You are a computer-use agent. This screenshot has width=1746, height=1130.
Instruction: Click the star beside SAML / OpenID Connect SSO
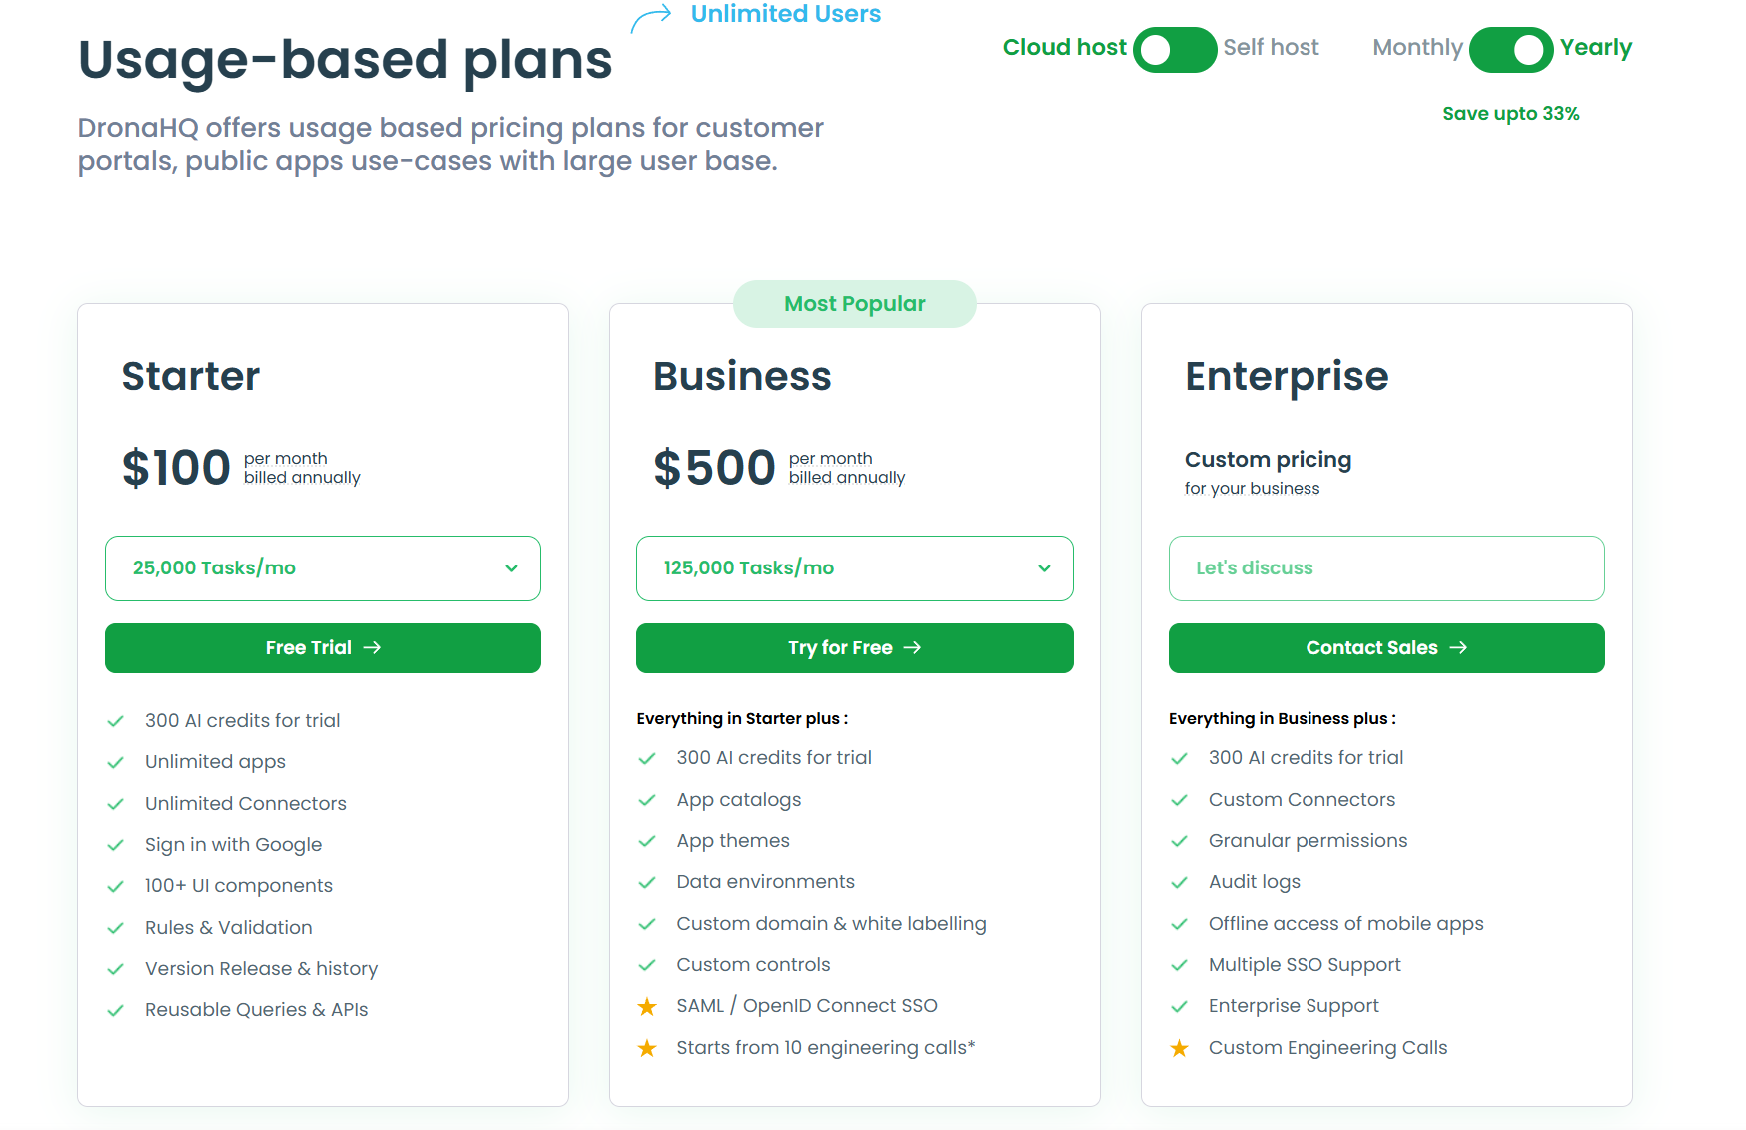[647, 1007]
